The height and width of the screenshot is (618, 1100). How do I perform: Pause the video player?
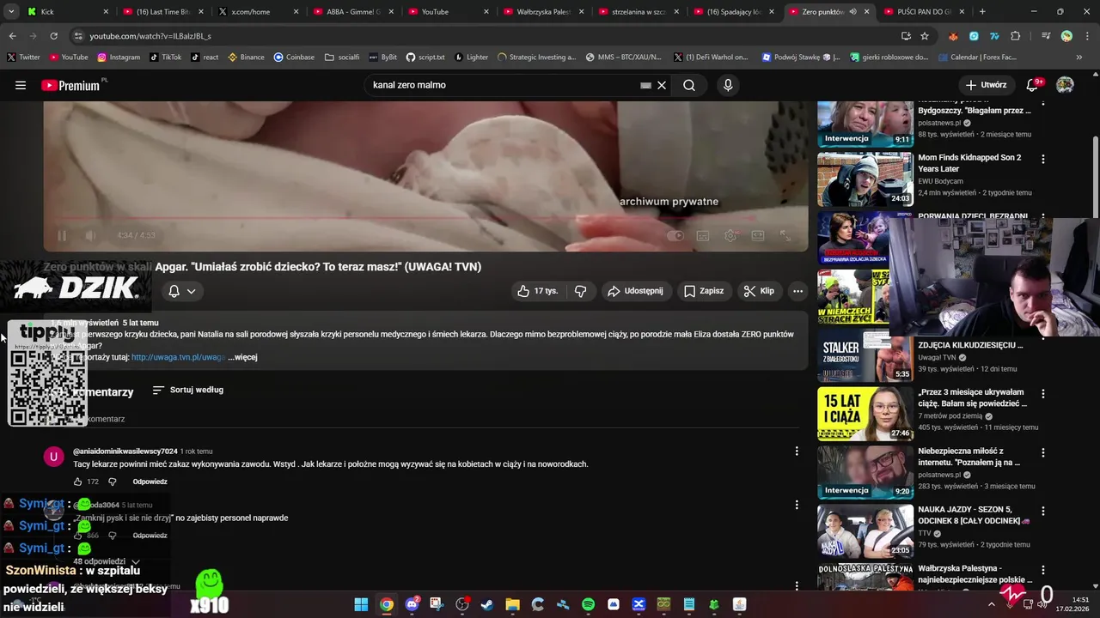pyautogui.click(x=62, y=235)
